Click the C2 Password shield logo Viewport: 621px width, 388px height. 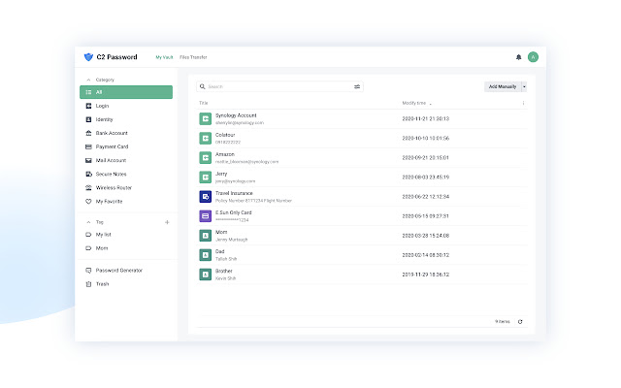(x=88, y=57)
